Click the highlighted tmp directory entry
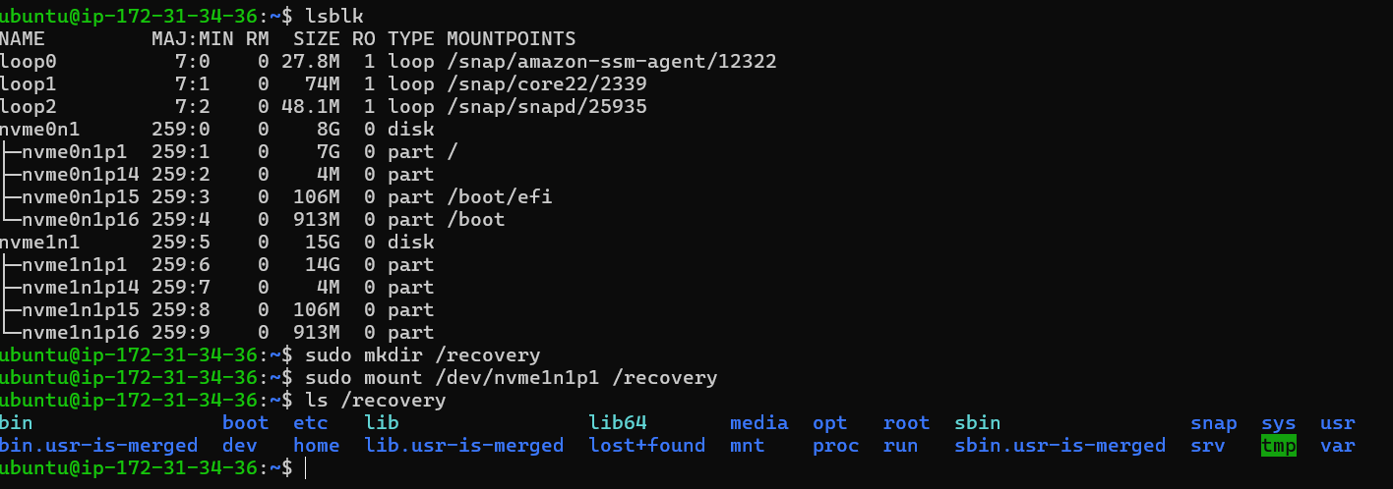The height and width of the screenshot is (489, 1393). coord(1278,446)
